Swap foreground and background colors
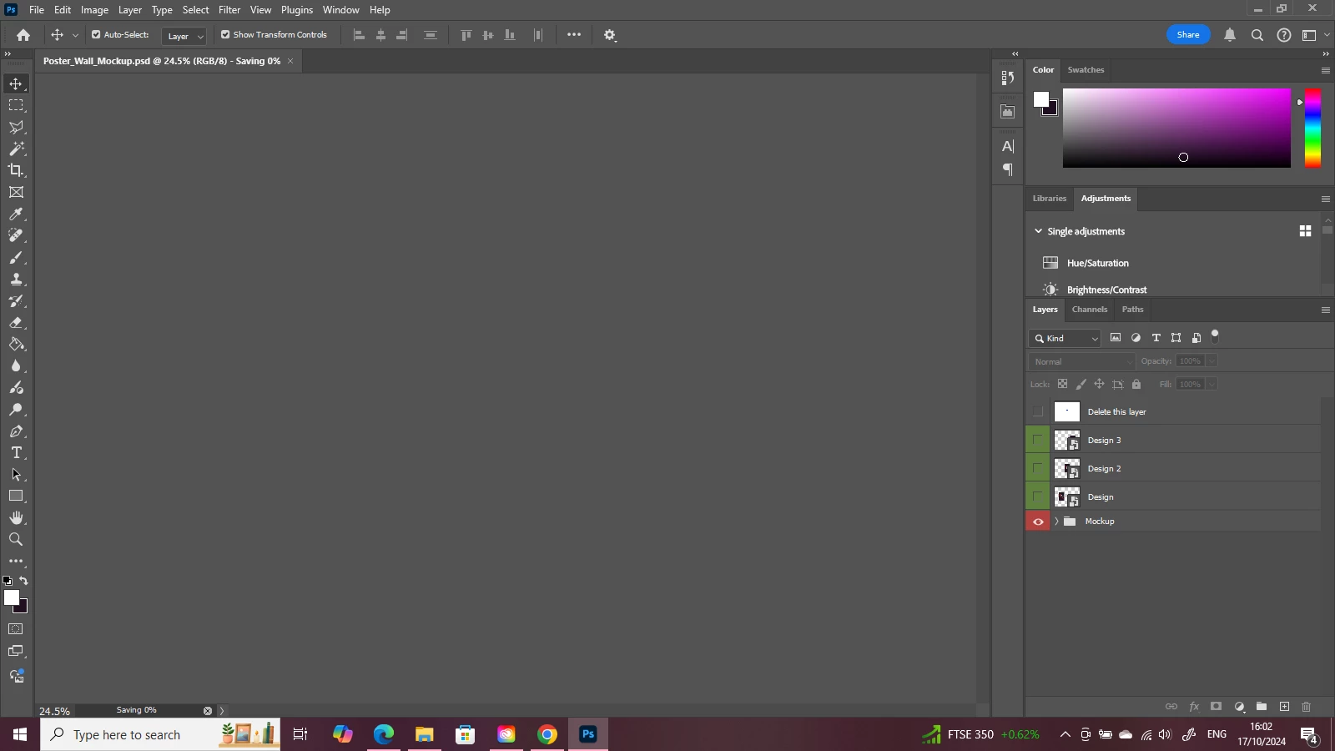Viewport: 1335px width, 751px height. pyautogui.click(x=23, y=581)
